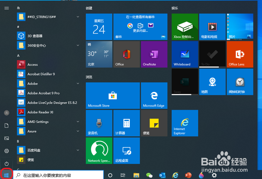This screenshot has height=179, width=262.
Task: Expand the Axure folder
Action: point(48,131)
